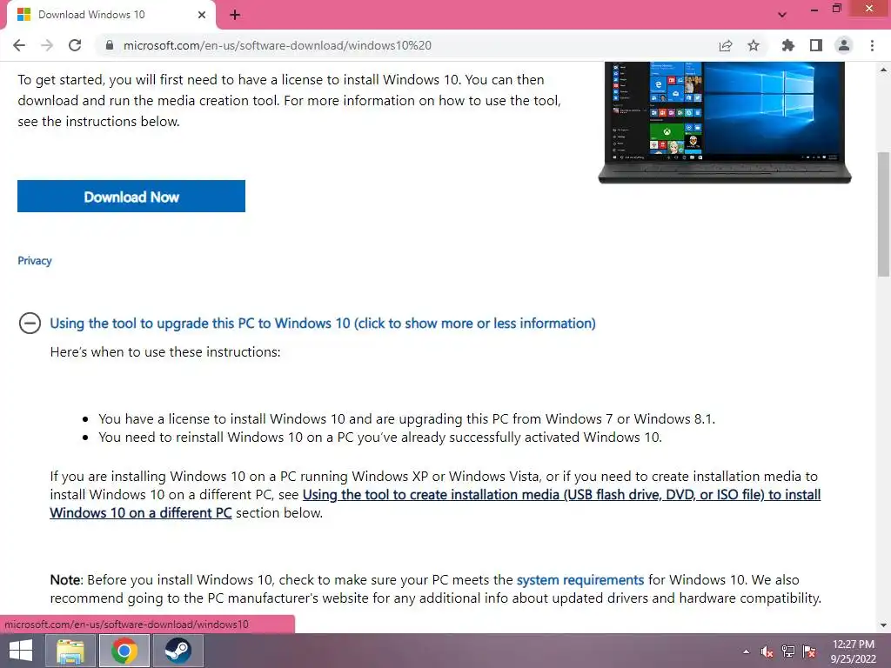This screenshot has height=668, width=891.
Task: Minimize the Chrome window
Action: tap(814, 9)
